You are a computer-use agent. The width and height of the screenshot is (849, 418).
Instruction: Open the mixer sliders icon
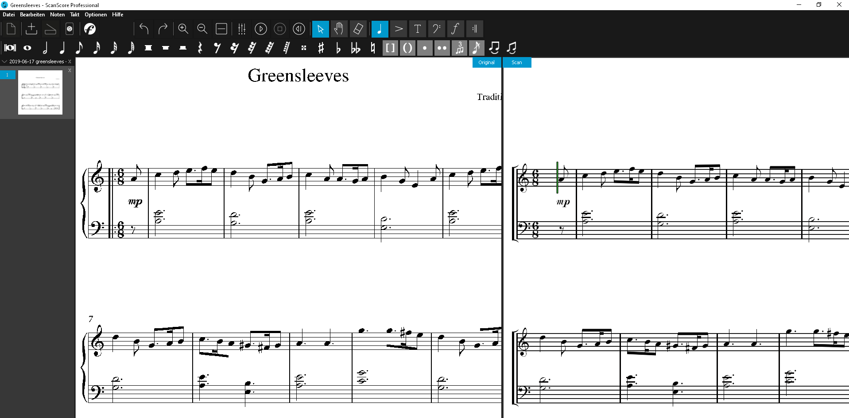[x=241, y=29]
